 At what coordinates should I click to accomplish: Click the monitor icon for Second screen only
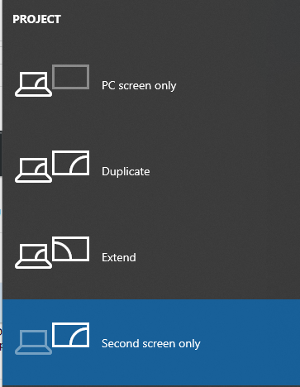pos(71,335)
